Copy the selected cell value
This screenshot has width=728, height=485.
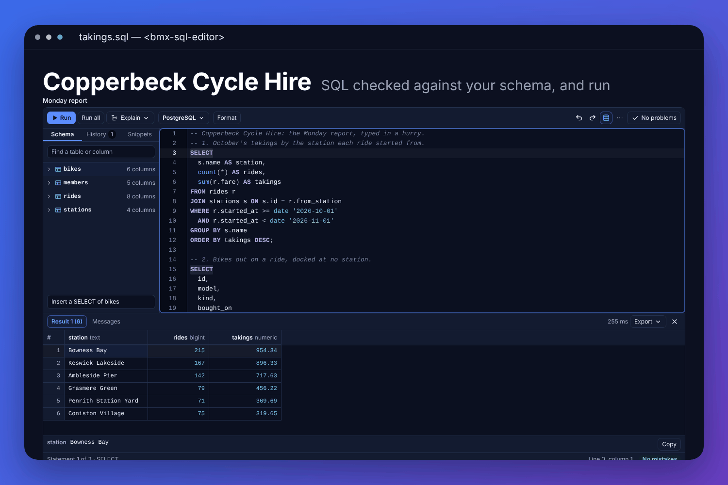pyautogui.click(x=669, y=444)
